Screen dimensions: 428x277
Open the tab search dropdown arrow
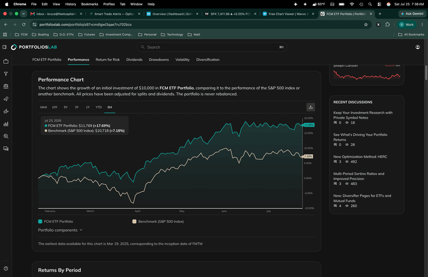click(23, 14)
